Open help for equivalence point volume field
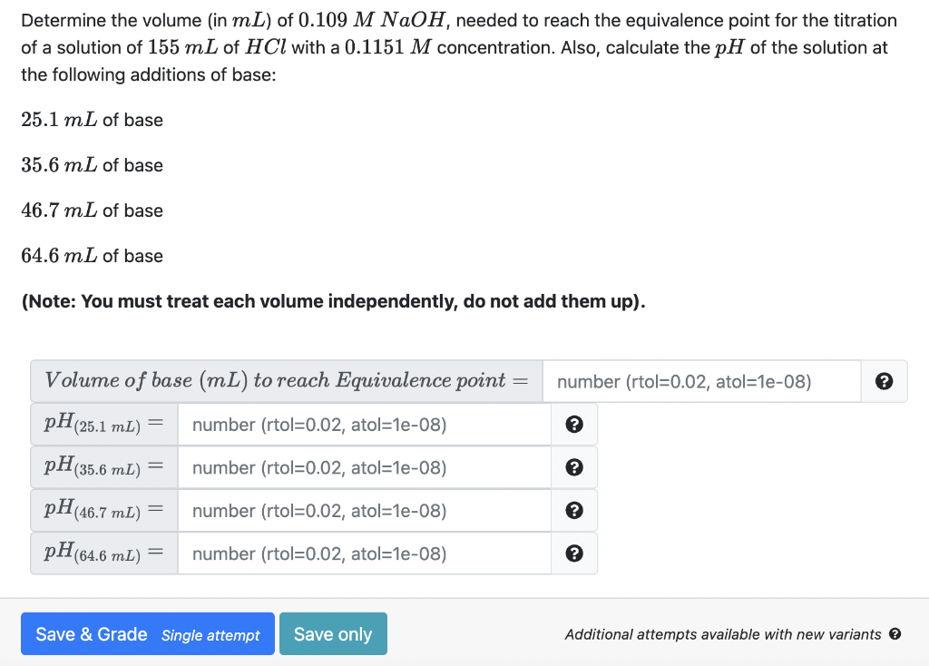This screenshot has height=666, width=929. coord(884,381)
